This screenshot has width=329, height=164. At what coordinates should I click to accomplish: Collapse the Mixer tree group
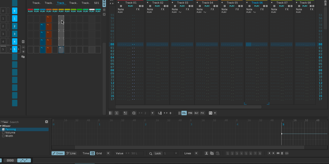point(1,126)
